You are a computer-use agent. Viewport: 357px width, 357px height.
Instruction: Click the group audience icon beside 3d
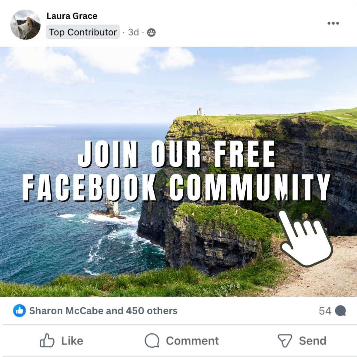point(151,33)
